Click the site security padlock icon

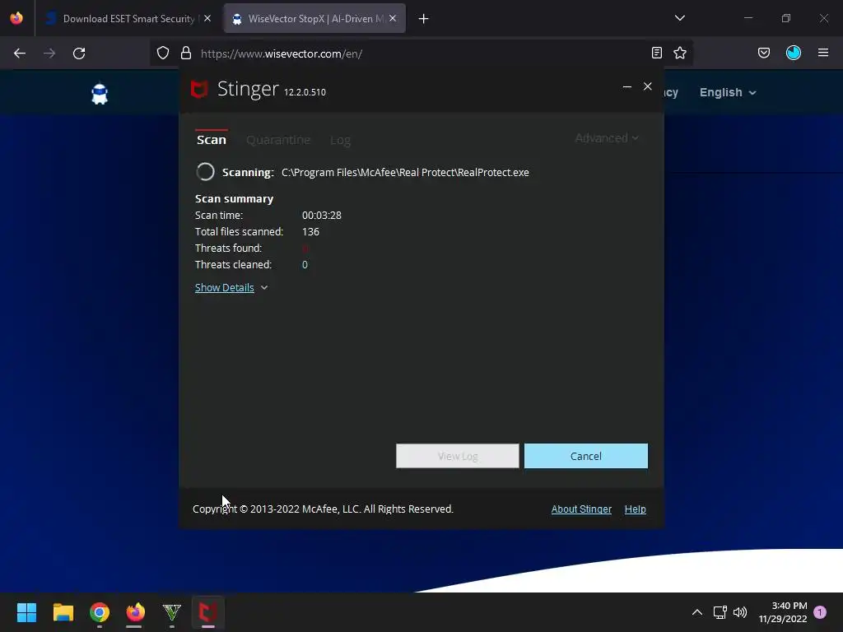(x=186, y=53)
